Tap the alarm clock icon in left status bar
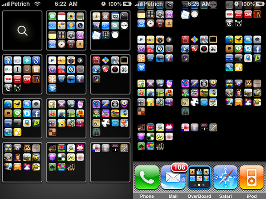Viewport: 266px width, 199px height. pos(103,4)
